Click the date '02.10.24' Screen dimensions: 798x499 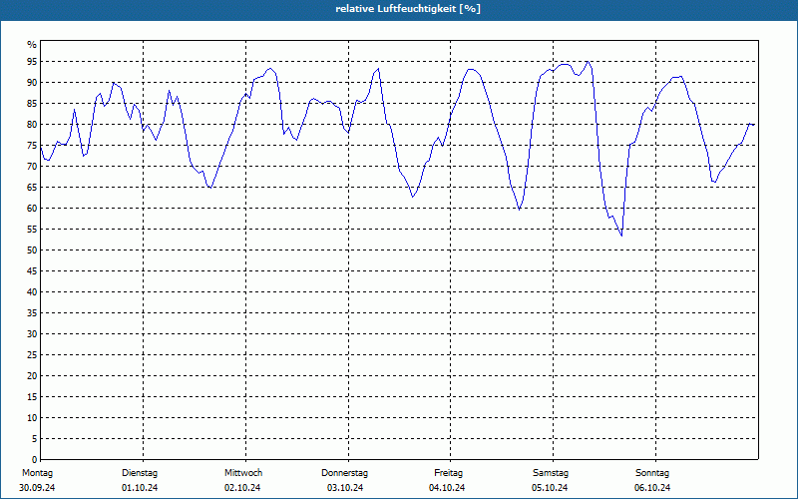(242, 488)
